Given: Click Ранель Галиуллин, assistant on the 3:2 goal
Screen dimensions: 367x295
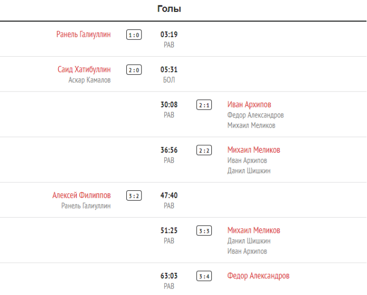Looking at the screenshot, I should point(86,206).
